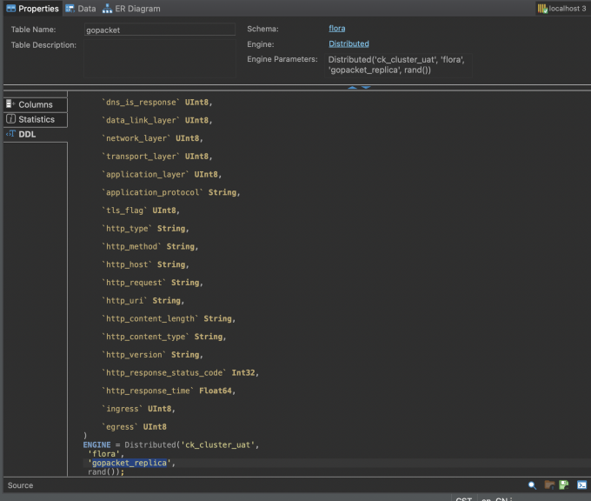
Task: Click the Source label at the bottom
Action: [20, 485]
